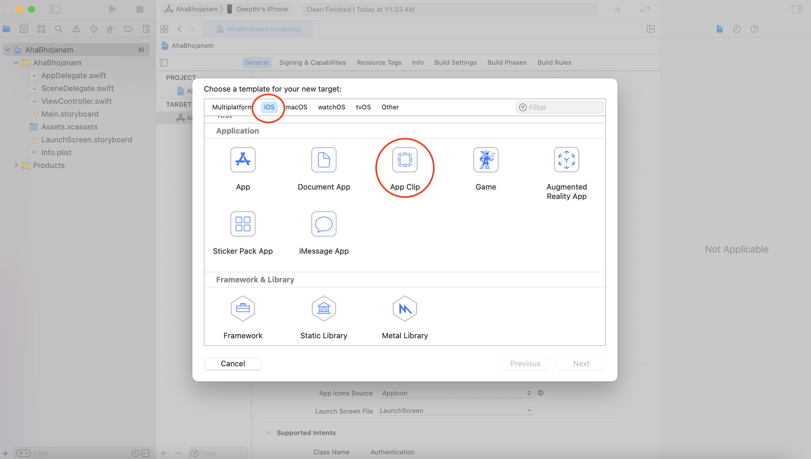
Task: Click the Previous button
Action: tap(525, 364)
